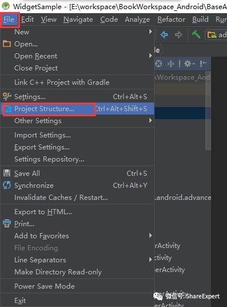This screenshot has height=307, width=227.
Task: Click the forward navigation arrow icon
Action: click(179, 35)
